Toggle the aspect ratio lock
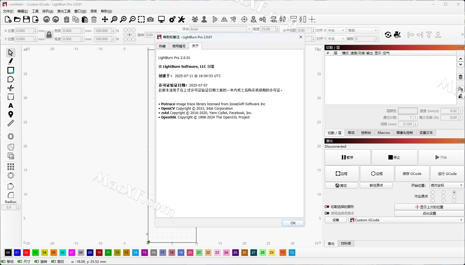The height and width of the screenshot is (265, 465). [x=49, y=35]
